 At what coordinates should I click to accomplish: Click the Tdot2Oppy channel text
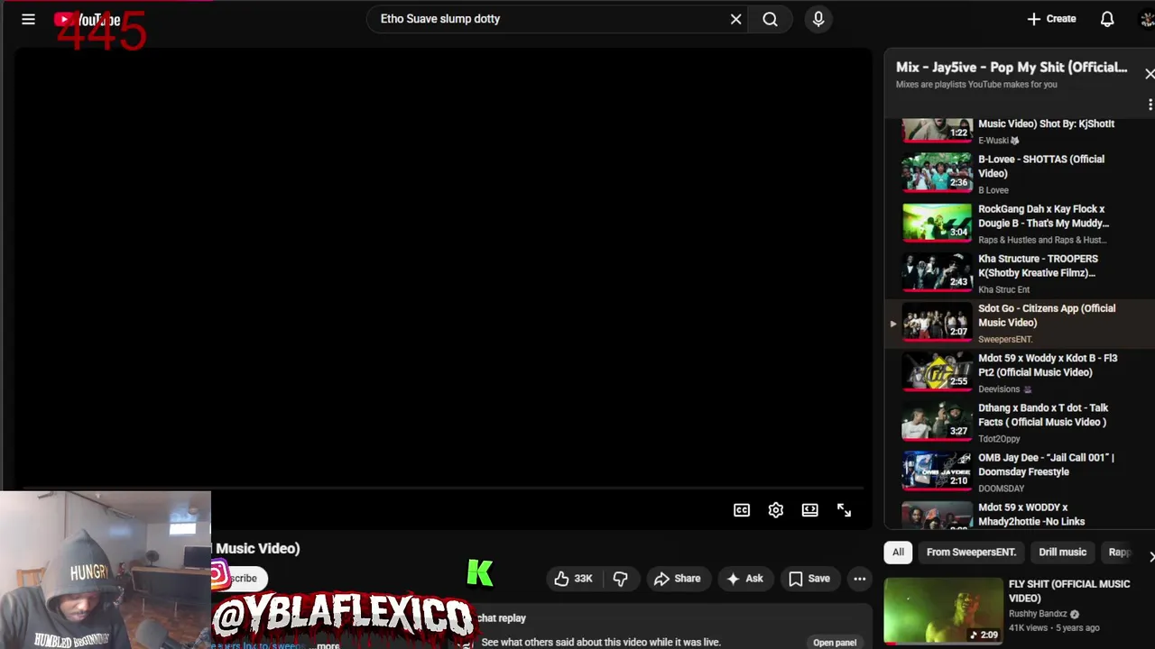click(x=999, y=439)
